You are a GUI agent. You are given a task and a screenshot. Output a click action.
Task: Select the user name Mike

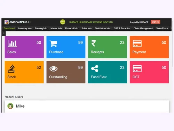coord(20,106)
